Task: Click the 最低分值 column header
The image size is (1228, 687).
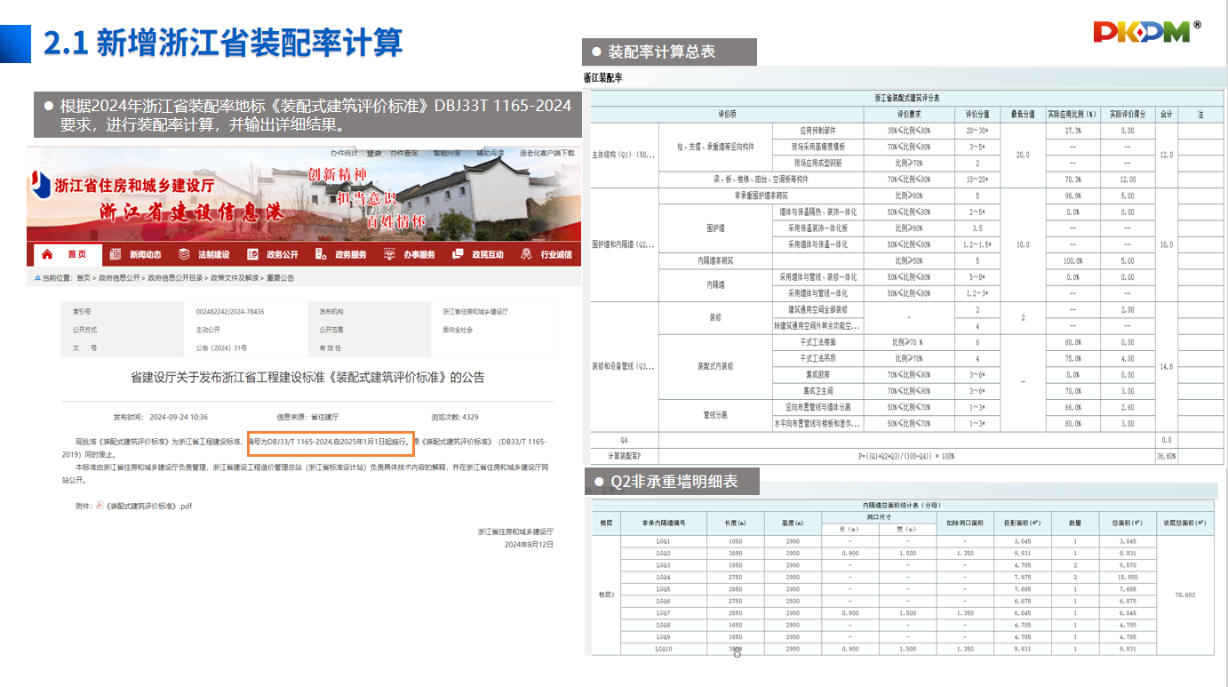Action: coord(1023,115)
